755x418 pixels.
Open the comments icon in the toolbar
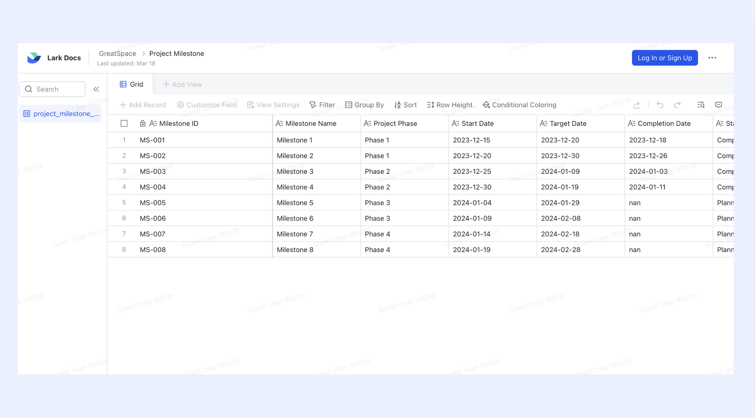pos(718,105)
